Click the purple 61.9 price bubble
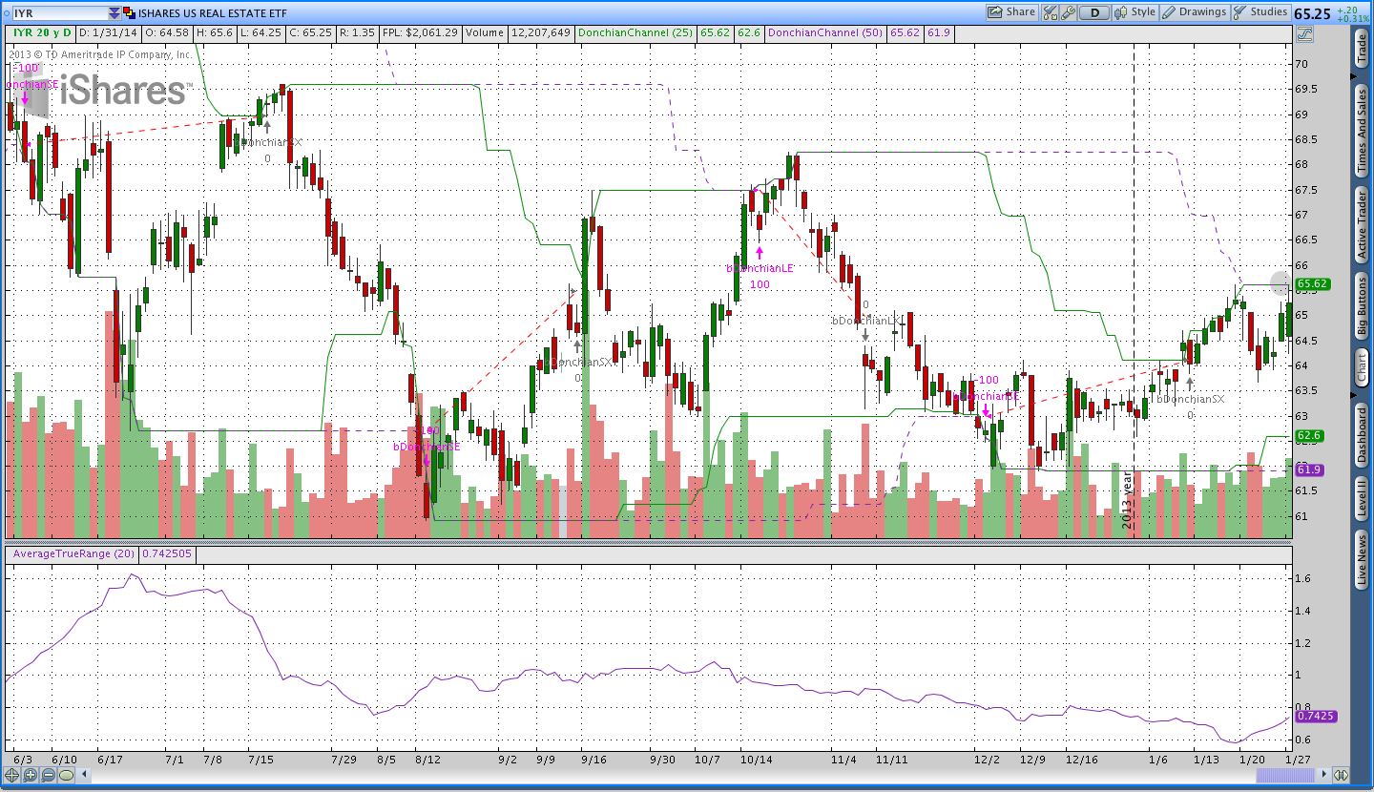1374x792 pixels. pyautogui.click(x=1309, y=469)
